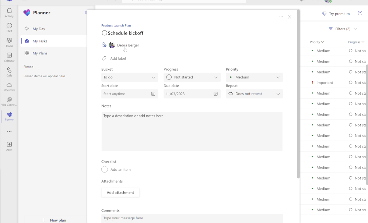The image size is (368, 223).
Task: Click the Help question mark icon
Action: [360, 13]
